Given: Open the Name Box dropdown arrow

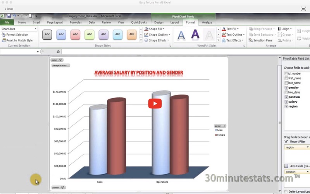Looking at the screenshot, I should [x=38, y=52].
